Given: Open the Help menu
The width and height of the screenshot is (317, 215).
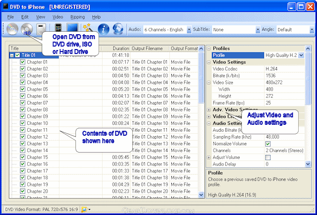Looking at the screenshot, I should coord(96,17).
